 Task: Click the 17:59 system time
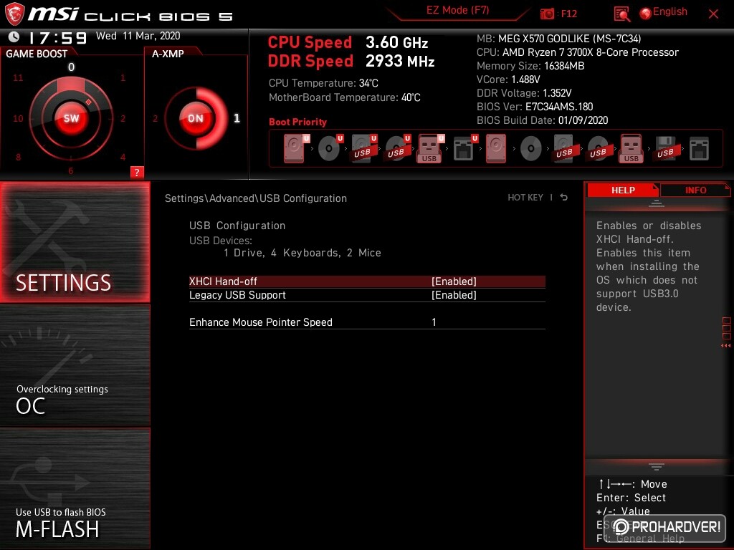point(57,37)
